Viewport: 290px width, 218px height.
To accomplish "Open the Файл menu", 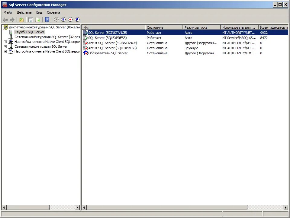I will point(8,12).
